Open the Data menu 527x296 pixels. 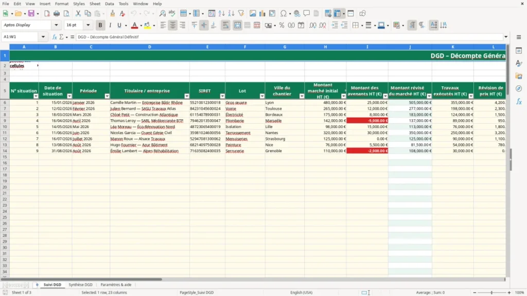[x=109, y=4]
